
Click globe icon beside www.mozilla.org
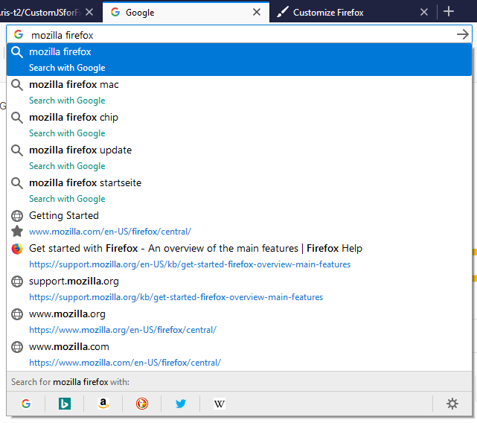(17, 314)
